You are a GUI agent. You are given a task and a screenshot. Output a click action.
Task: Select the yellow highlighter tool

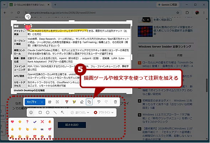(74, 102)
